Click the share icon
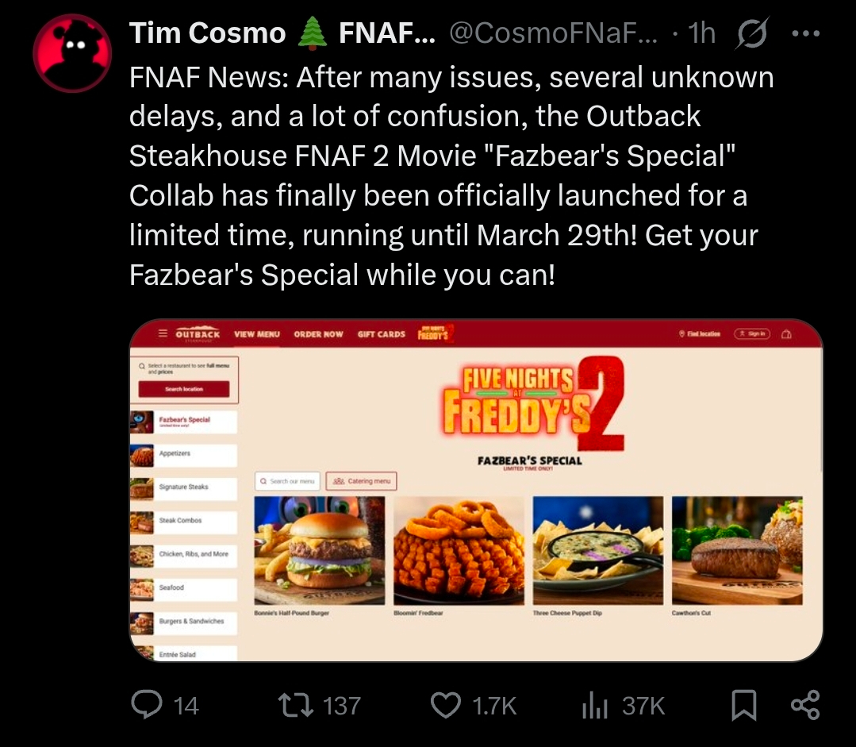The image size is (856, 747). (x=805, y=705)
